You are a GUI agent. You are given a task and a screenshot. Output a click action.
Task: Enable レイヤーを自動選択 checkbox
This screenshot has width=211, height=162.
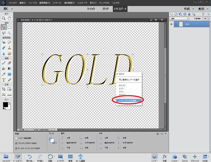(x=16, y=138)
